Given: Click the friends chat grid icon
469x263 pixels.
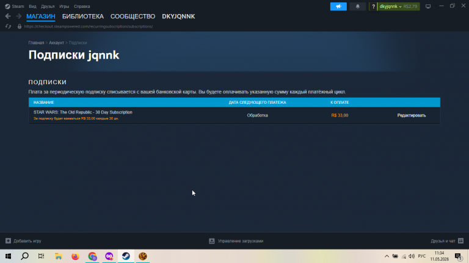Looking at the screenshot, I should point(460,240).
